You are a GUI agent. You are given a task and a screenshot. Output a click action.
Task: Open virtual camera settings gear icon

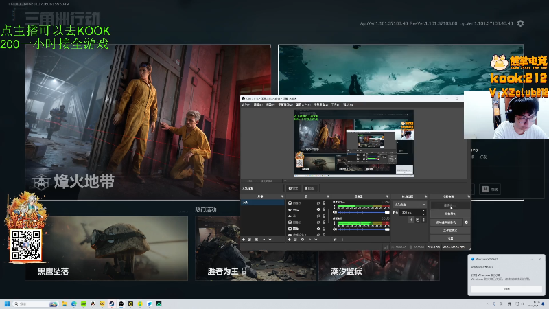(467, 222)
